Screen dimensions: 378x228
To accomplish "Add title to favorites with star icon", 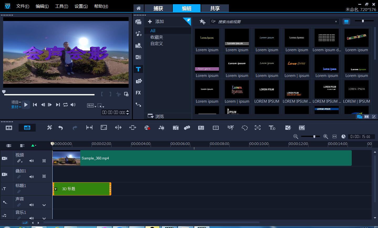I will point(202,22).
